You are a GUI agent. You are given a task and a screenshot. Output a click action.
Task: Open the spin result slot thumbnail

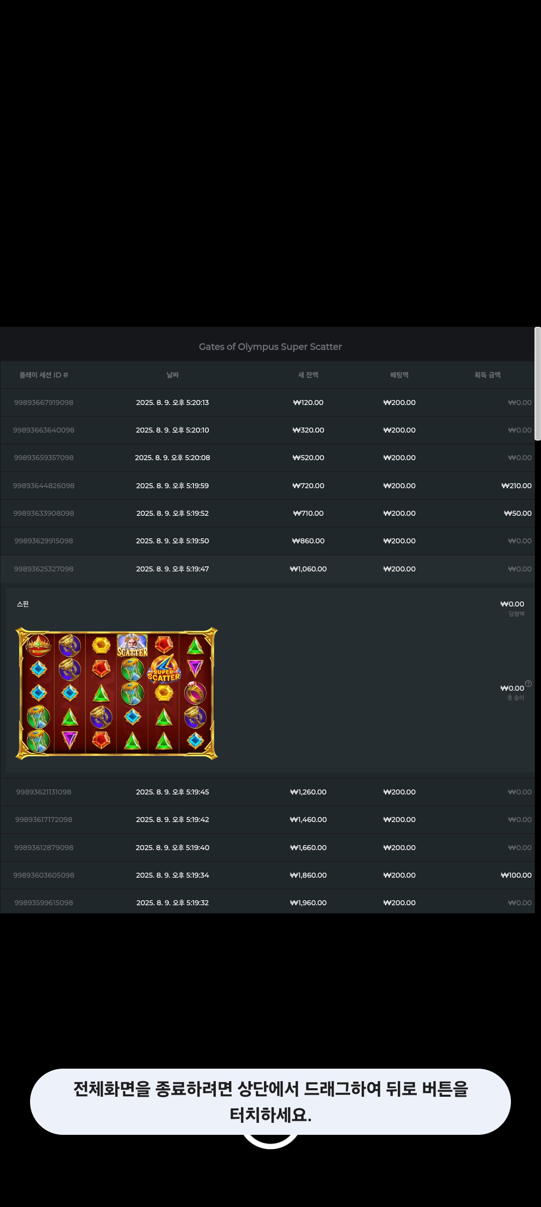pyautogui.click(x=117, y=694)
